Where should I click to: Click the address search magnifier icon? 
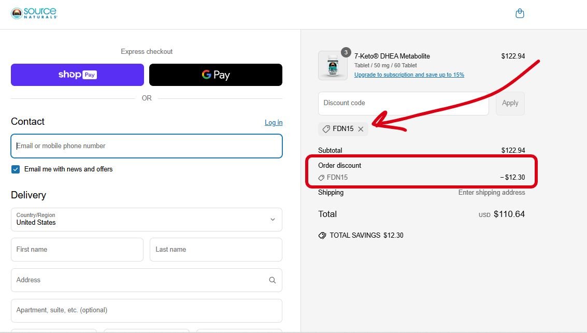tap(272, 280)
